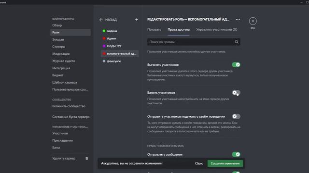309x173 pixels.
Task: Close settings with the ESC circle button
Action: [x=253, y=21]
